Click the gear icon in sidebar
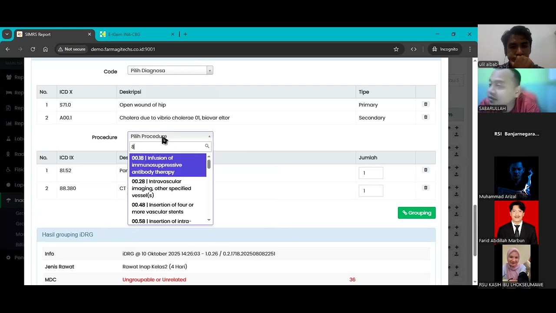Viewport: 556px width, 313px height. pos(9,258)
